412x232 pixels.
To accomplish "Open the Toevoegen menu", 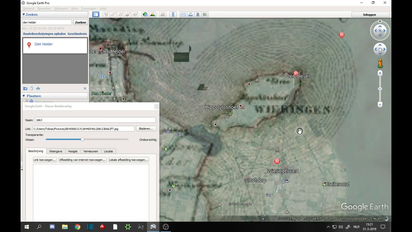I will [x=89, y=8].
